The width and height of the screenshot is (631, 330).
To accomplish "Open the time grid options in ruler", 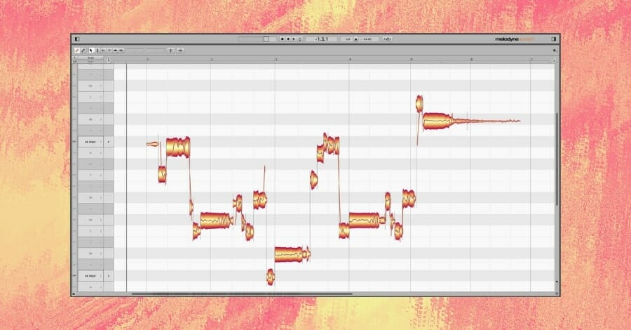I will [554, 60].
